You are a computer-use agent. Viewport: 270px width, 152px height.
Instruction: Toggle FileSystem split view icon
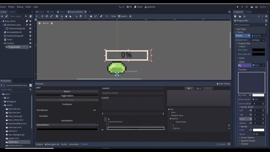tap(30, 85)
